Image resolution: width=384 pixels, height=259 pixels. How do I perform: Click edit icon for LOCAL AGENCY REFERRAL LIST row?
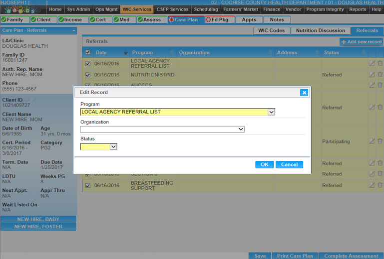[372, 63]
